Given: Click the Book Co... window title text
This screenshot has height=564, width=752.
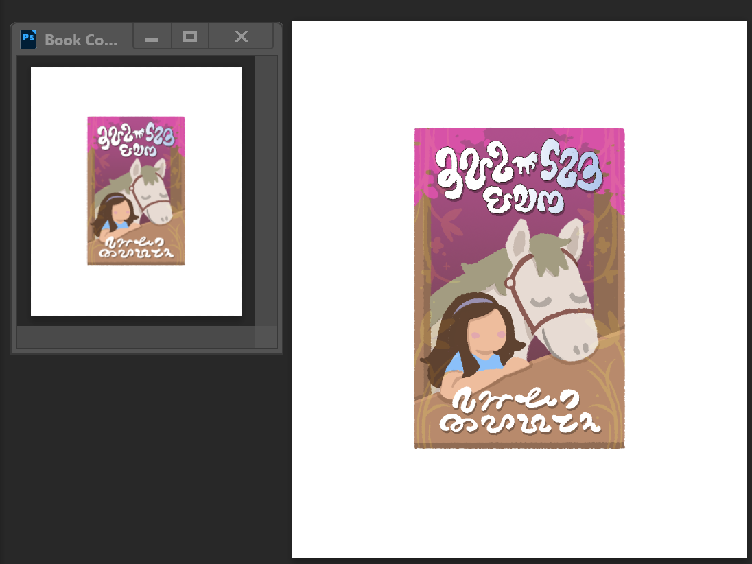Looking at the screenshot, I should pyautogui.click(x=81, y=39).
